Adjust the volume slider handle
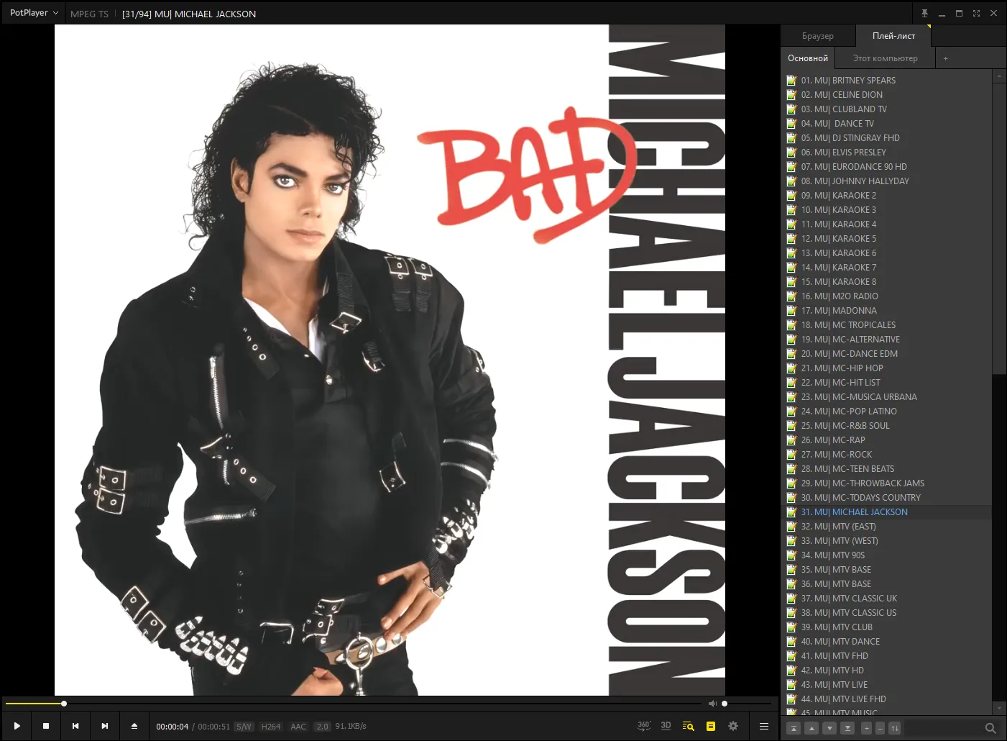Screen dimensions: 1007x741 (x=725, y=704)
